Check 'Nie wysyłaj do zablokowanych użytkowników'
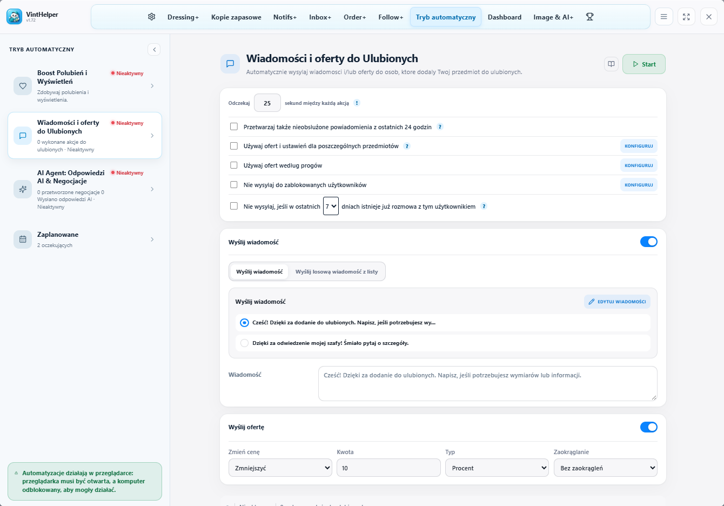The height and width of the screenshot is (506, 724). pos(234,185)
